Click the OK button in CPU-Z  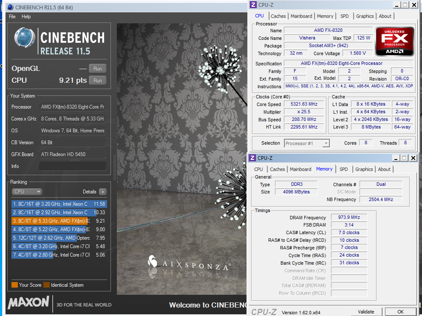pyautogui.click(x=400, y=312)
